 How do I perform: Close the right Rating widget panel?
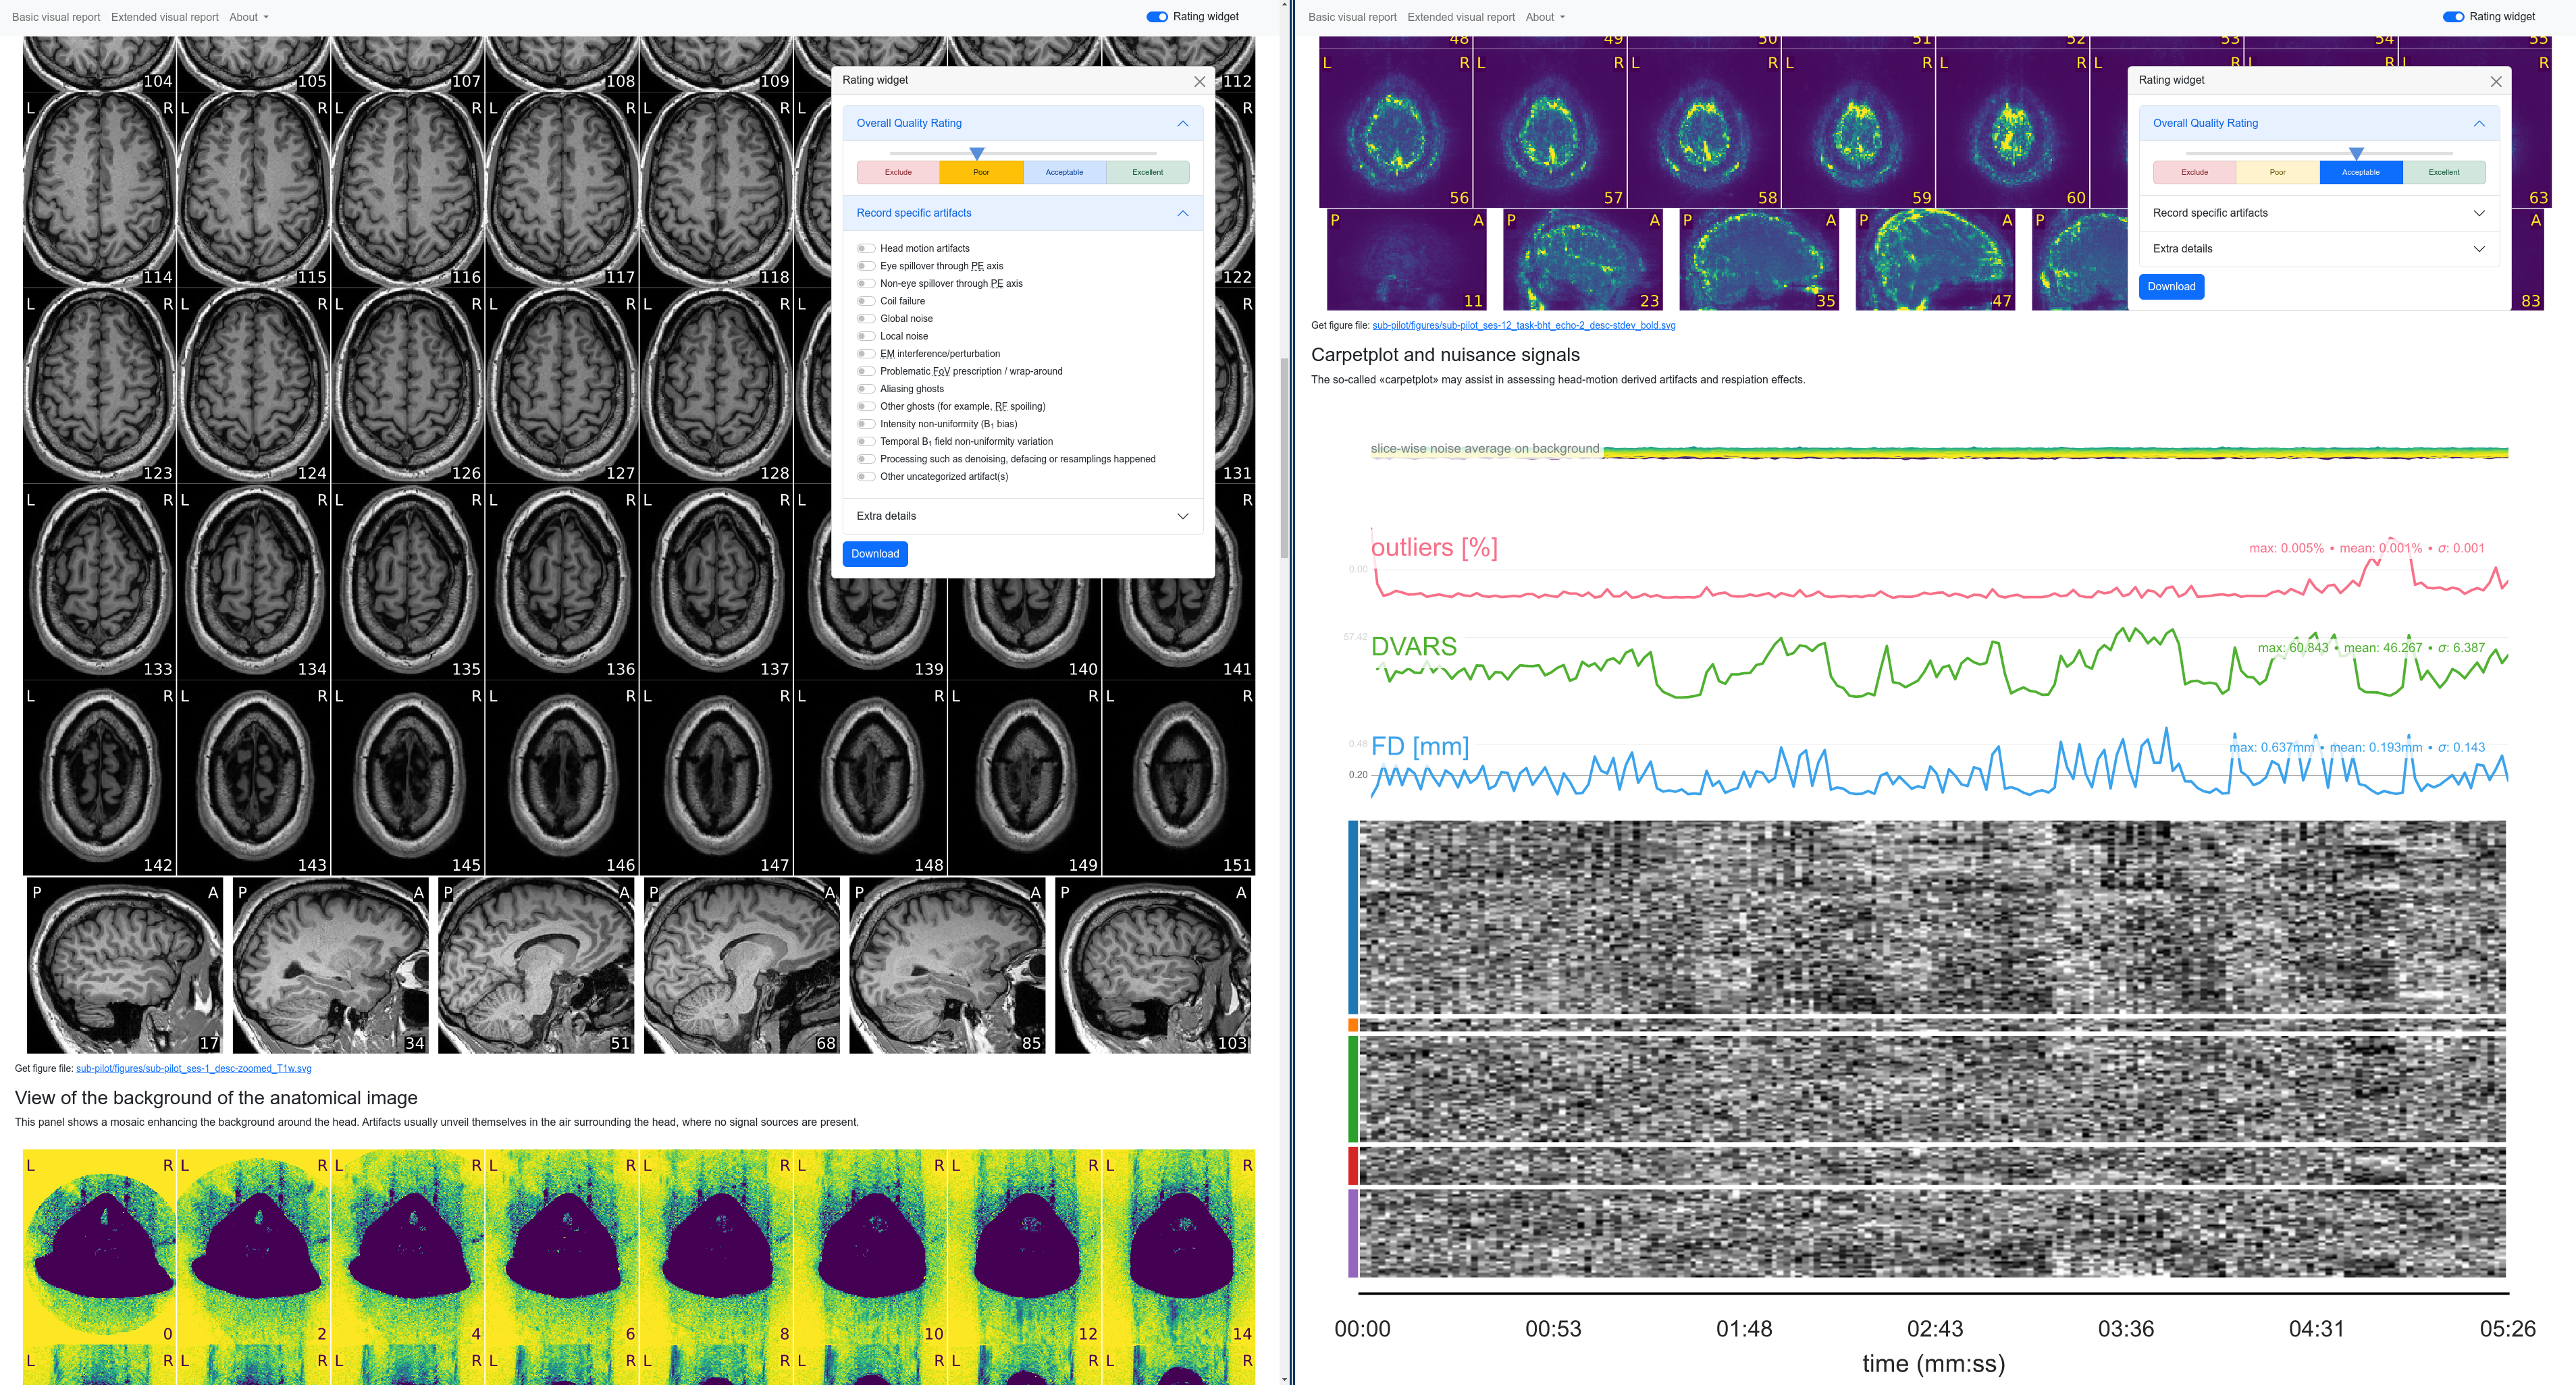click(2495, 81)
